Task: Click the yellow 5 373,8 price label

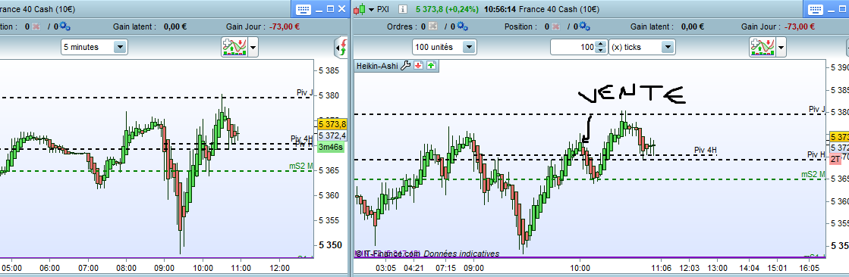Action: (332, 124)
